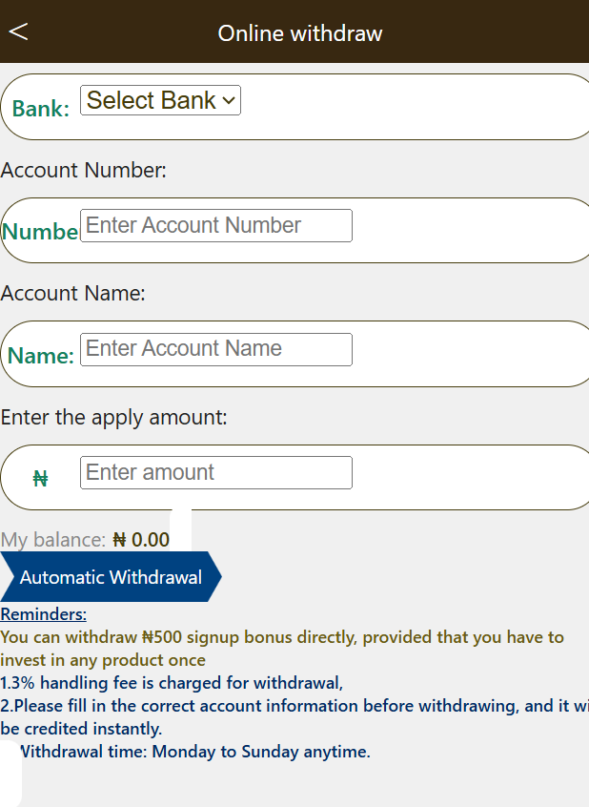Click the Account Name: heading
The width and height of the screenshot is (589, 807).
pyautogui.click(x=73, y=294)
